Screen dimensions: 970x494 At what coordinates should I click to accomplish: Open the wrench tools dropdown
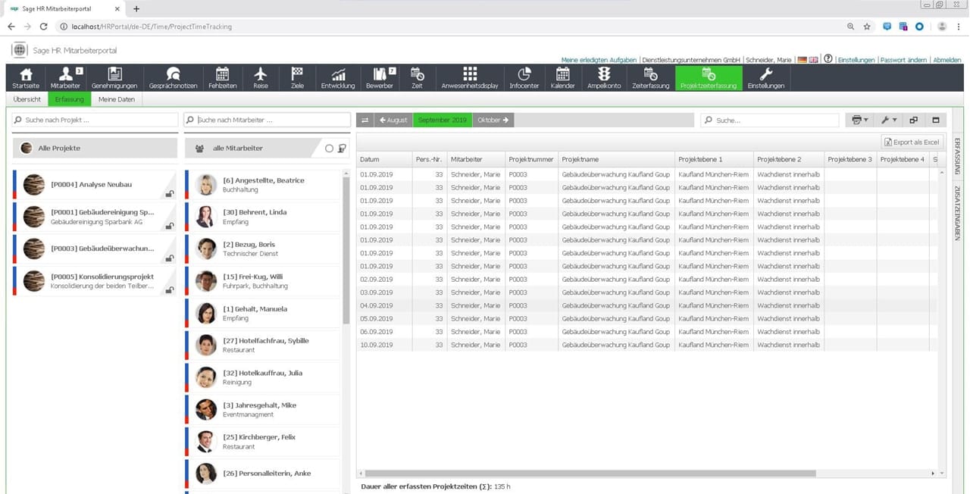coord(887,120)
